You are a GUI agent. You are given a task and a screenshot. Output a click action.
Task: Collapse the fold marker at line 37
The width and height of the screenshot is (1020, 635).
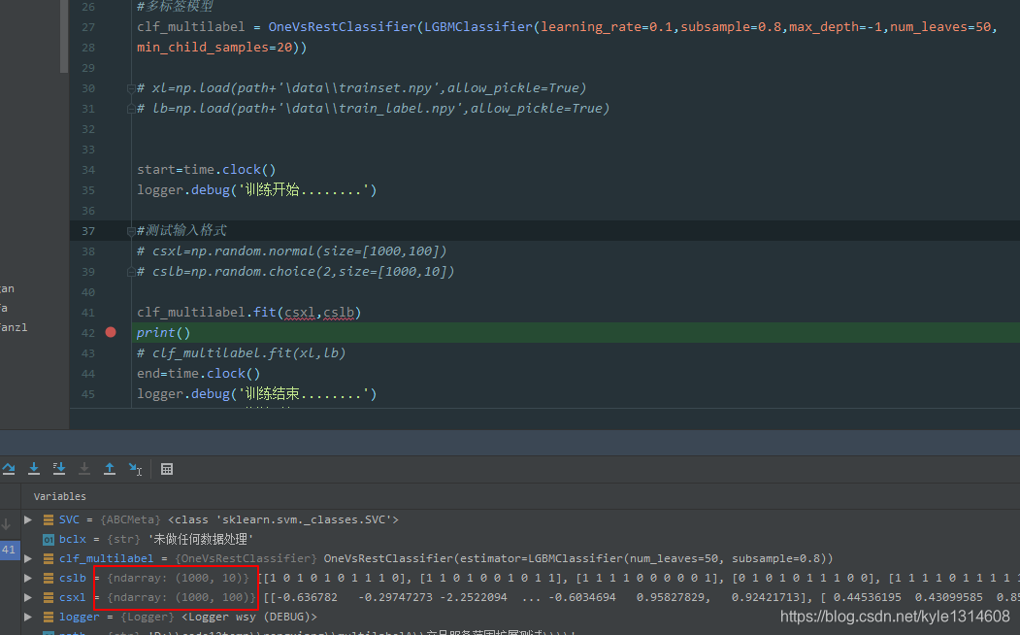pyautogui.click(x=131, y=231)
